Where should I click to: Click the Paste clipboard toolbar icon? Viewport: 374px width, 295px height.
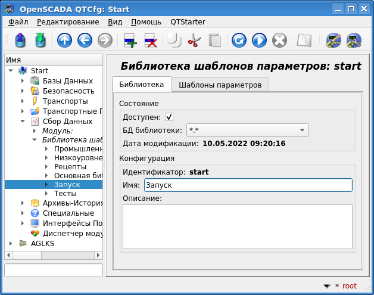pos(214,40)
